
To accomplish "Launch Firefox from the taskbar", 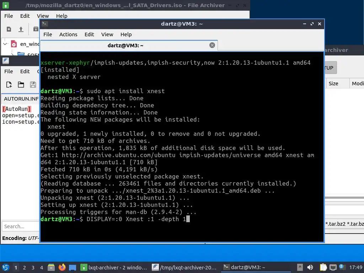I will point(62,267).
